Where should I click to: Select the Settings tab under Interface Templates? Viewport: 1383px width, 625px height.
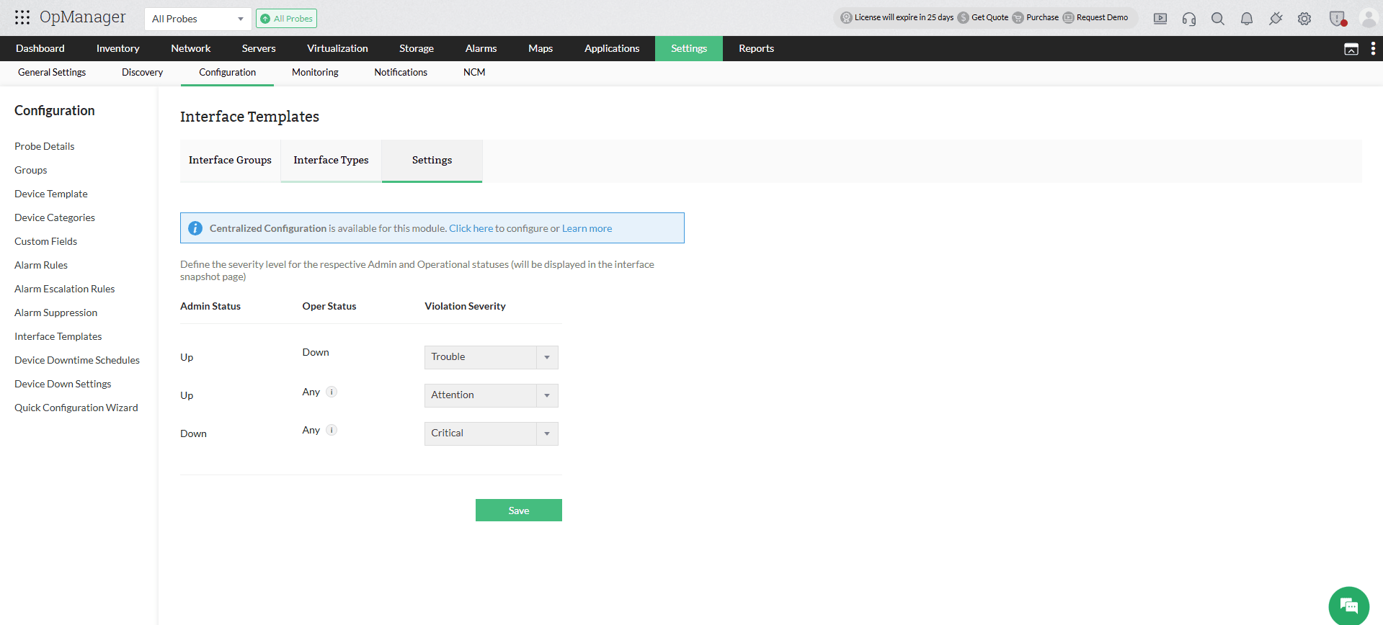(432, 161)
